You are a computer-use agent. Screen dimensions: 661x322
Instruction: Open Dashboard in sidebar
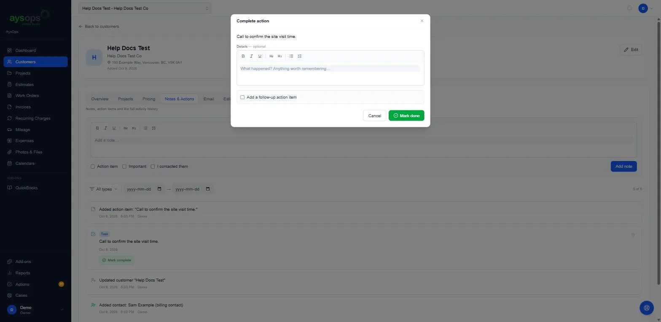click(35, 51)
